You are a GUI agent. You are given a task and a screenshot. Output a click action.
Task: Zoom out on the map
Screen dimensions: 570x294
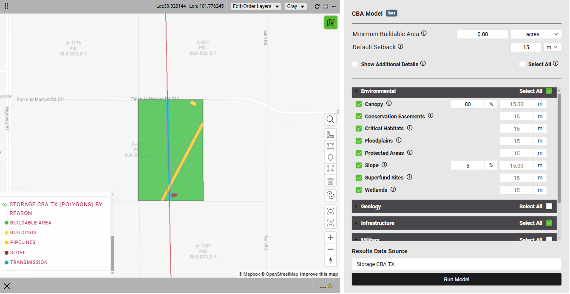[330, 249]
